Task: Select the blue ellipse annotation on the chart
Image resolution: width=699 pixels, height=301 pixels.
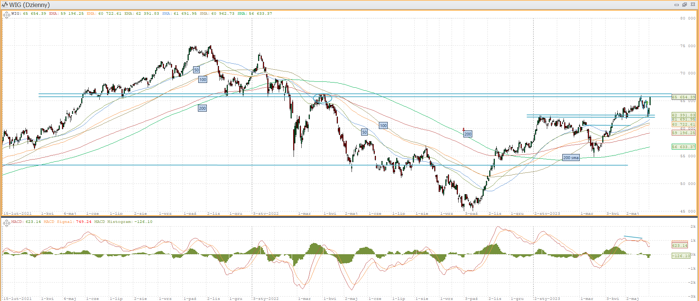Action: coord(323,98)
